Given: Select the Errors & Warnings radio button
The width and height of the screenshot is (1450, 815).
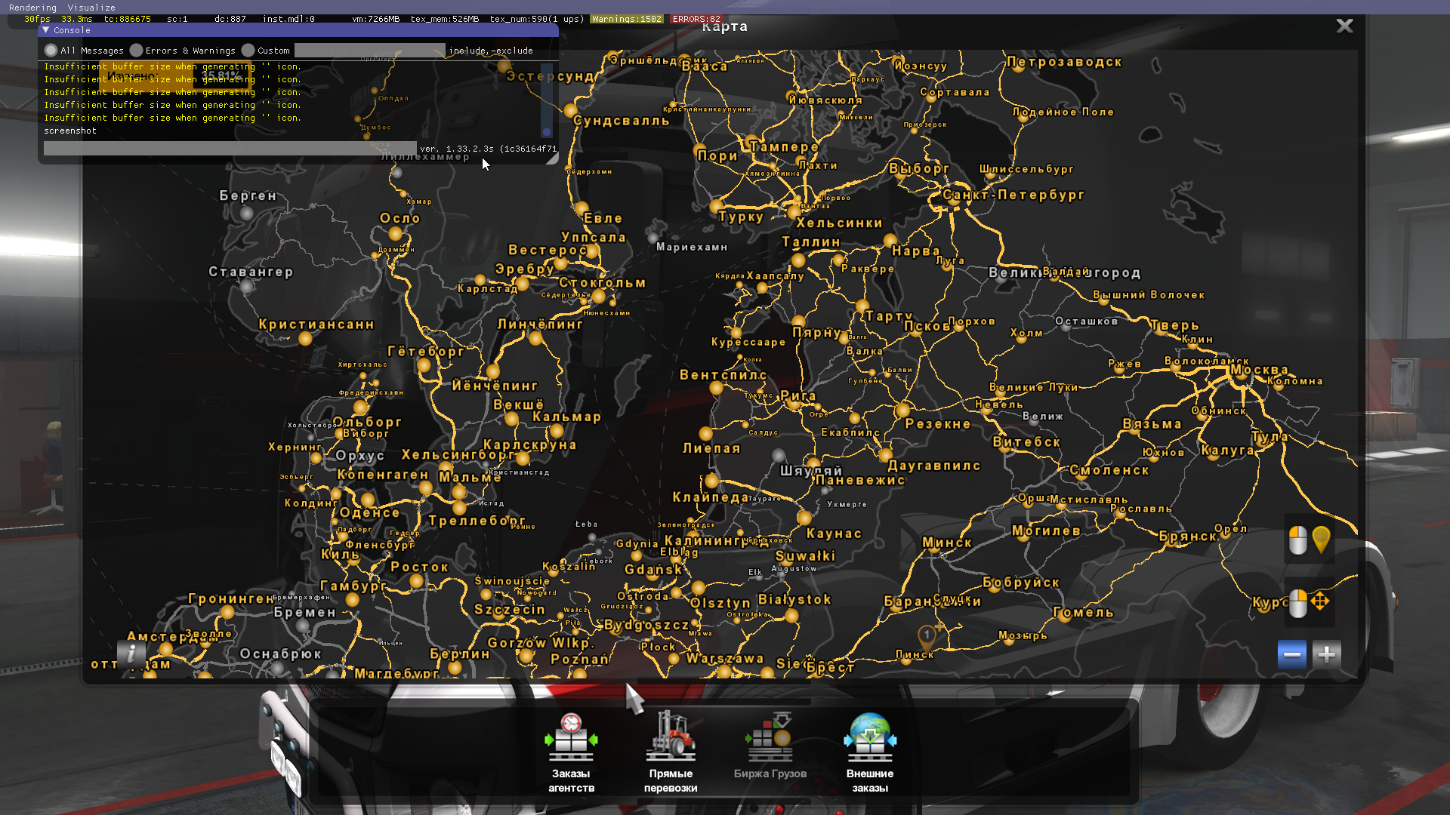Looking at the screenshot, I should tap(136, 51).
